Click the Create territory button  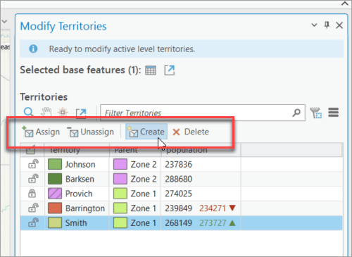[146, 132]
